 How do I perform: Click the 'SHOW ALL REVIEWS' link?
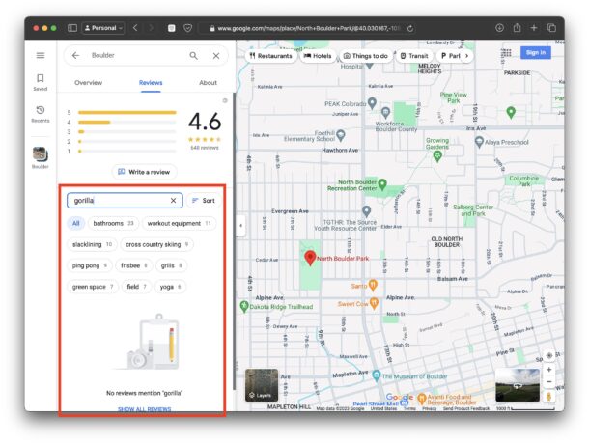tap(145, 409)
